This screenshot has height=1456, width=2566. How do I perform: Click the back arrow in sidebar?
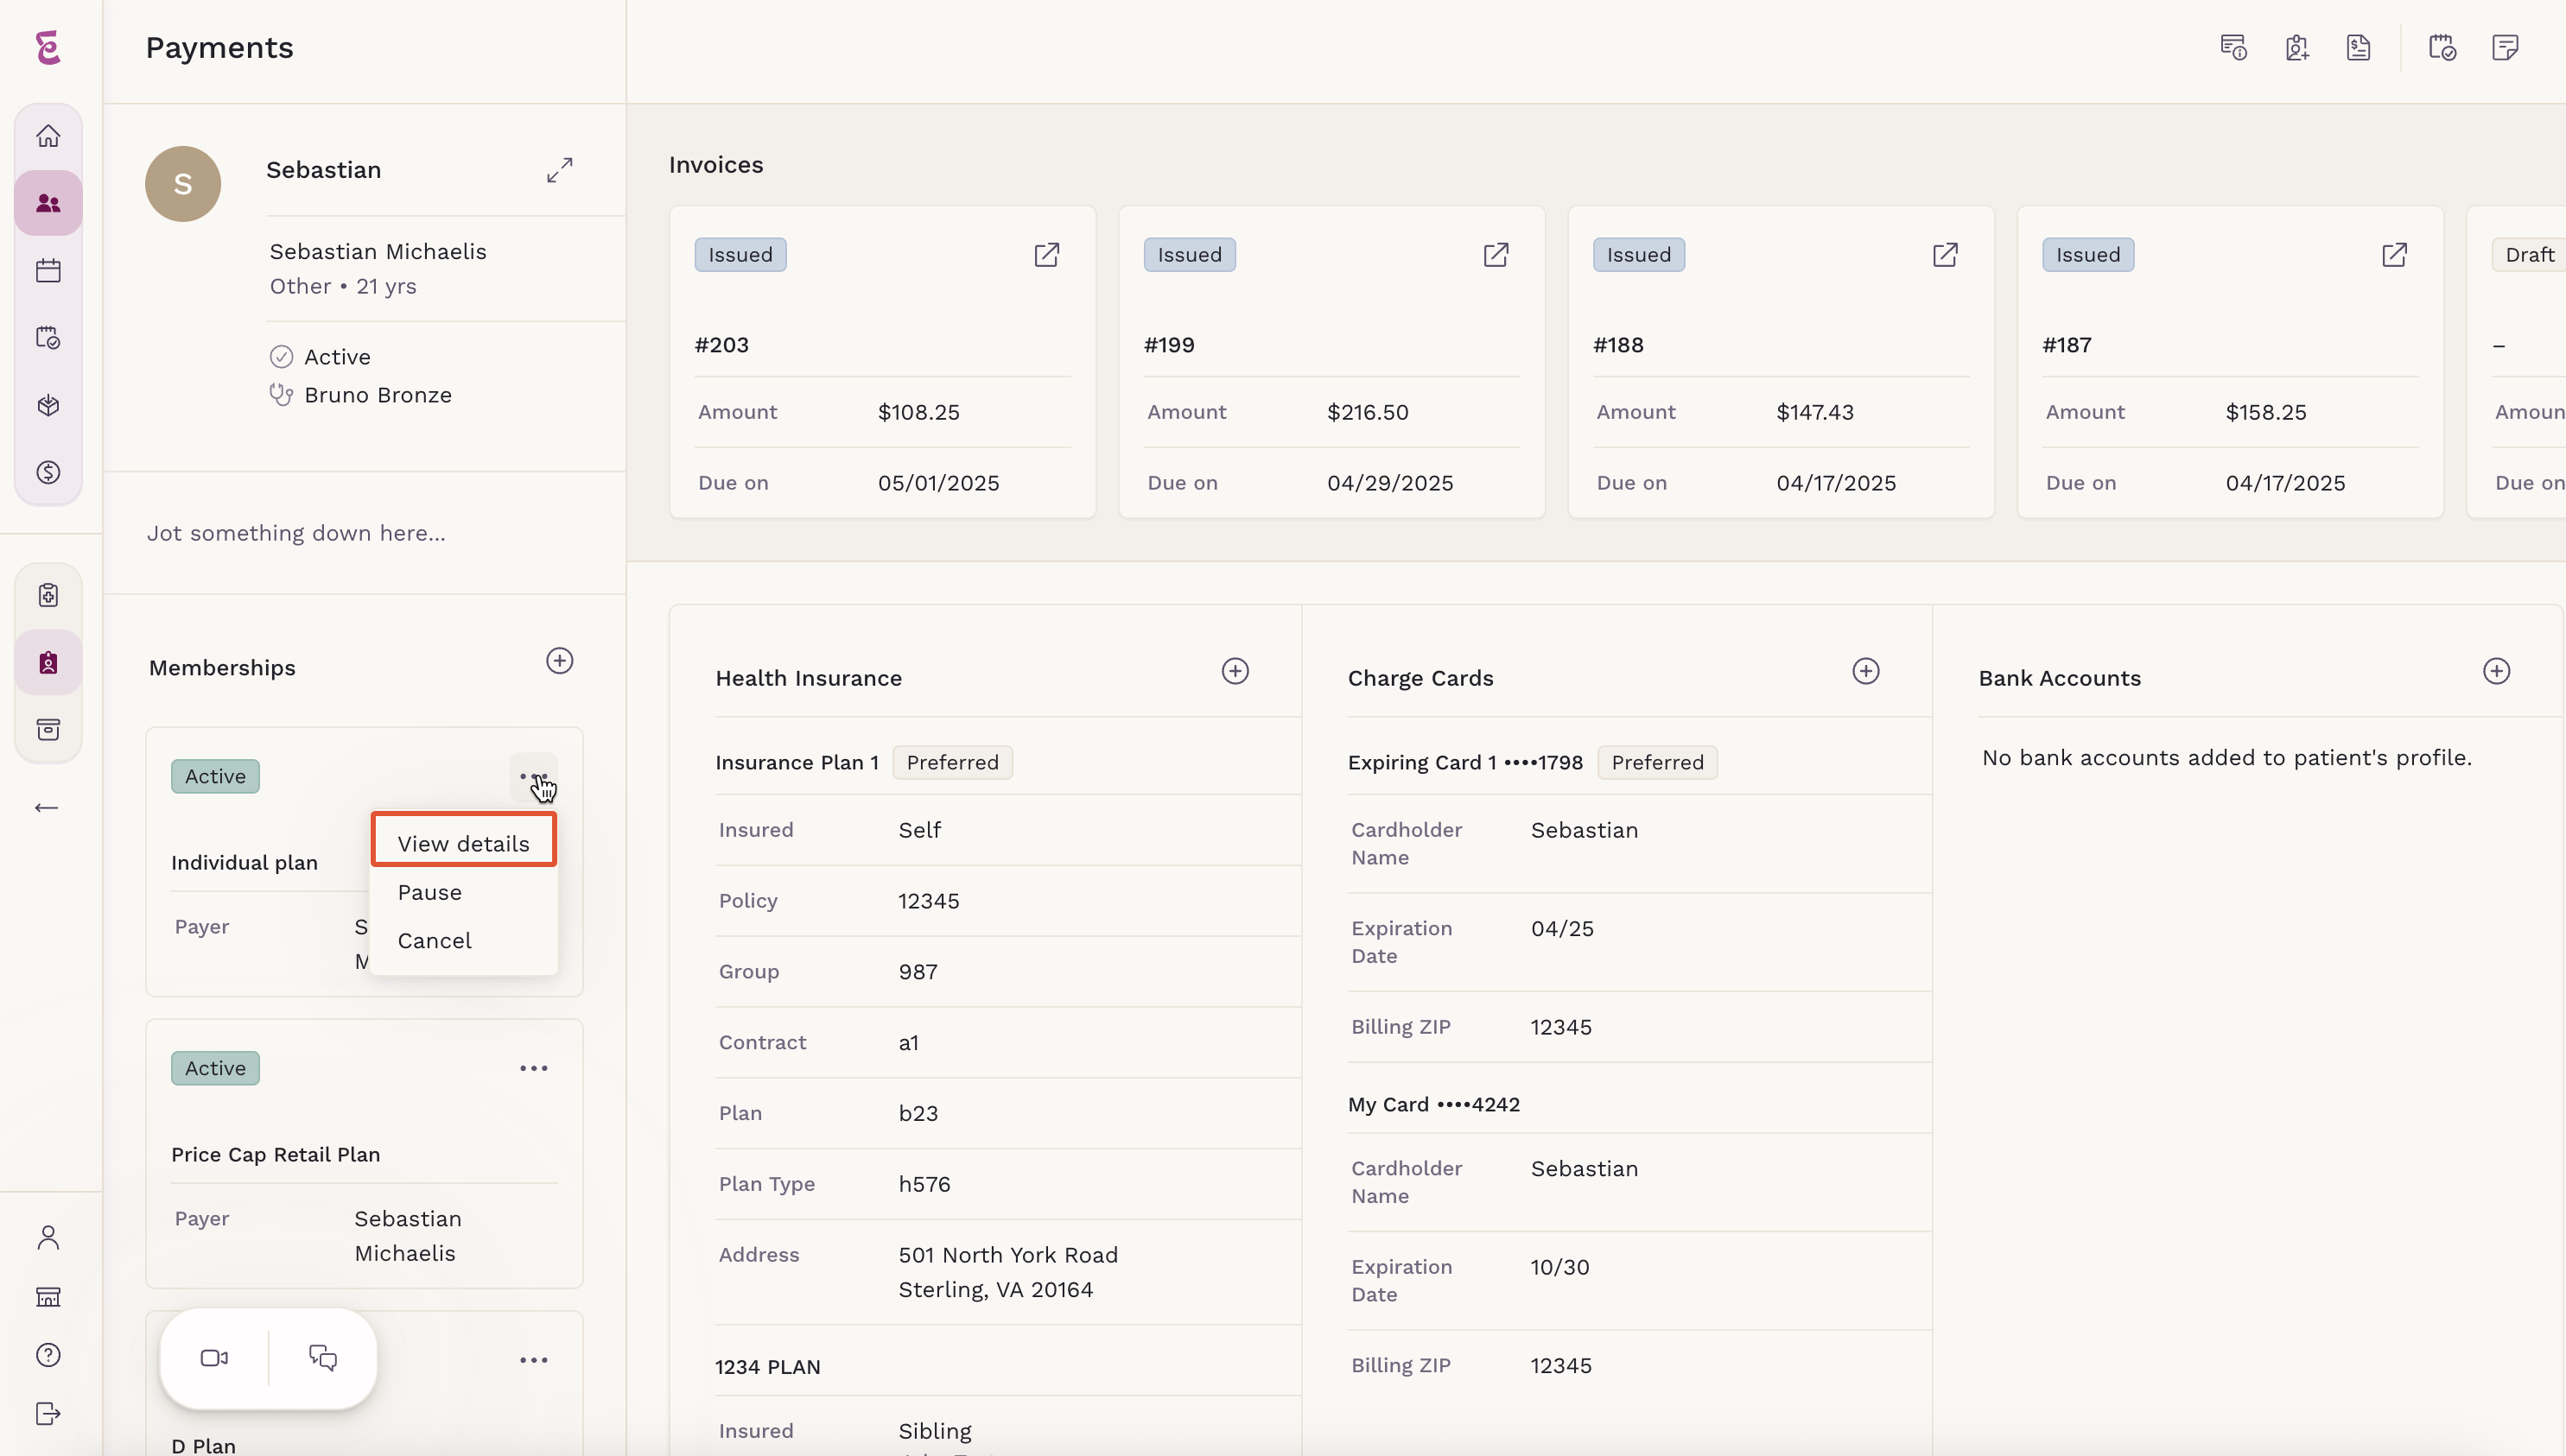(x=46, y=807)
